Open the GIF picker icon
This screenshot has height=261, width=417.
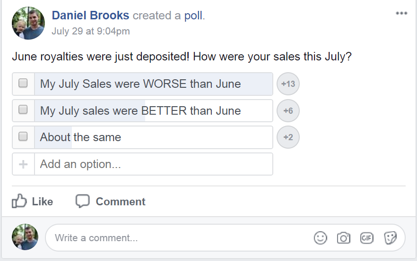click(x=367, y=237)
